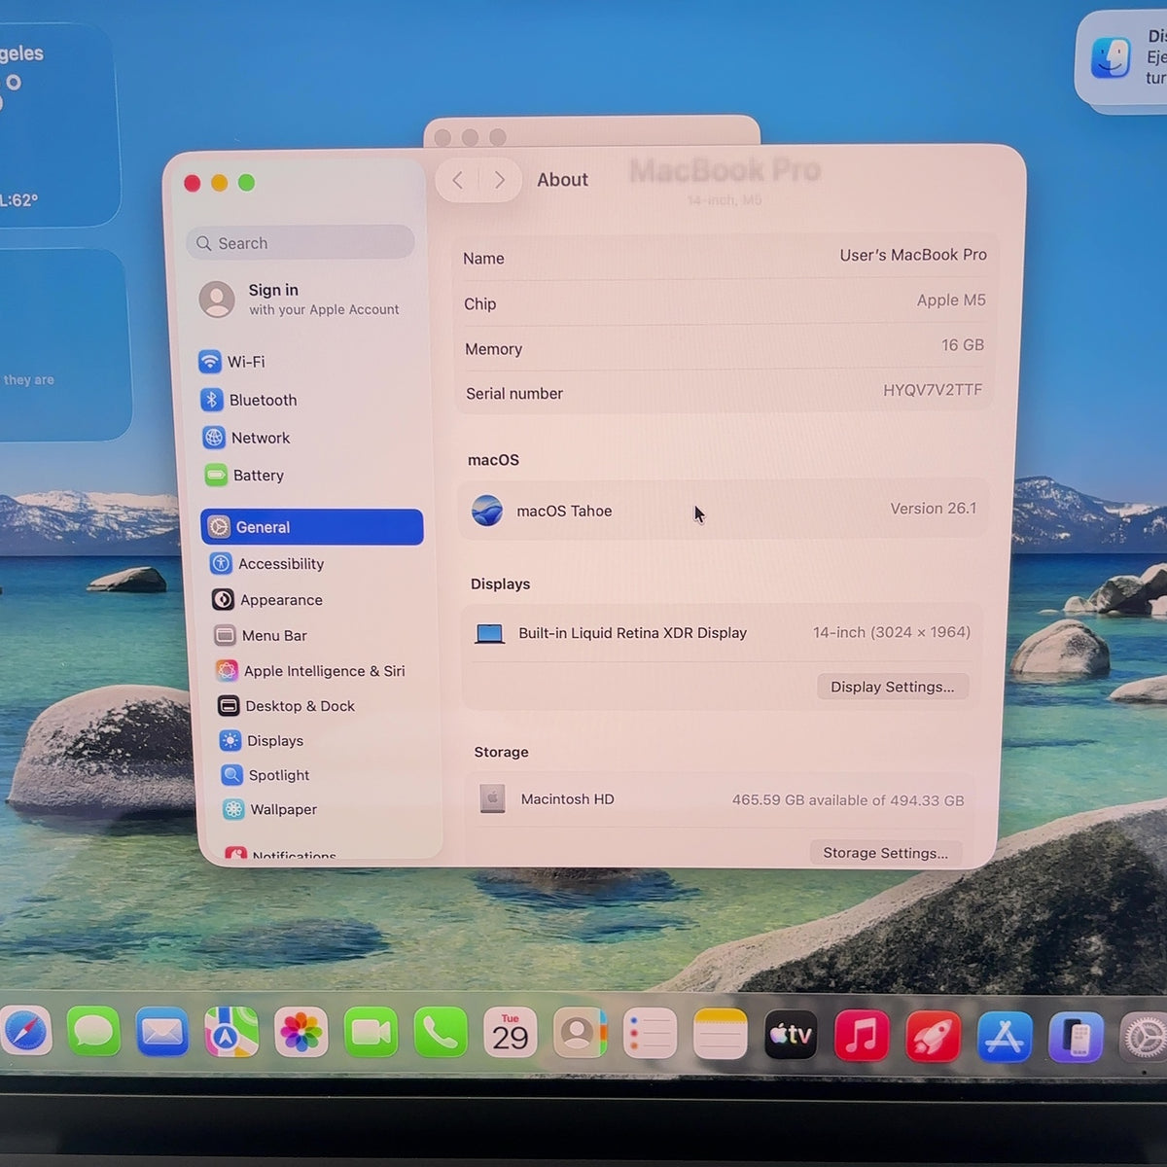Launch Apple TV from the Dock

791,1035
